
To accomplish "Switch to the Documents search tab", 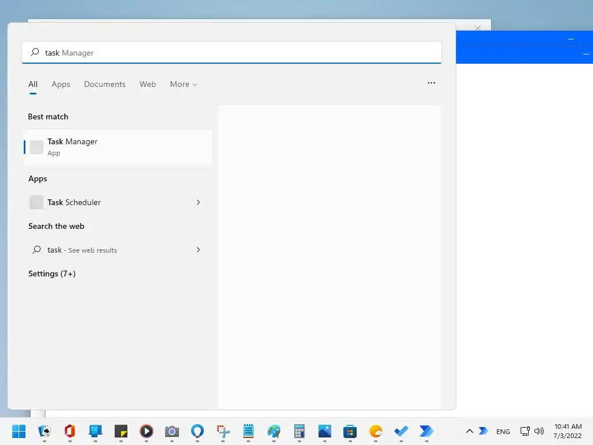I will click(105, 84).
